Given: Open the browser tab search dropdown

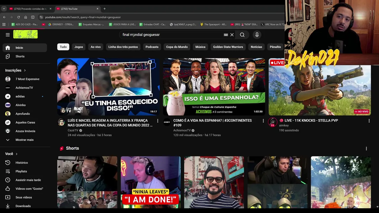Looking at the screenshot, I should (4, 9).
